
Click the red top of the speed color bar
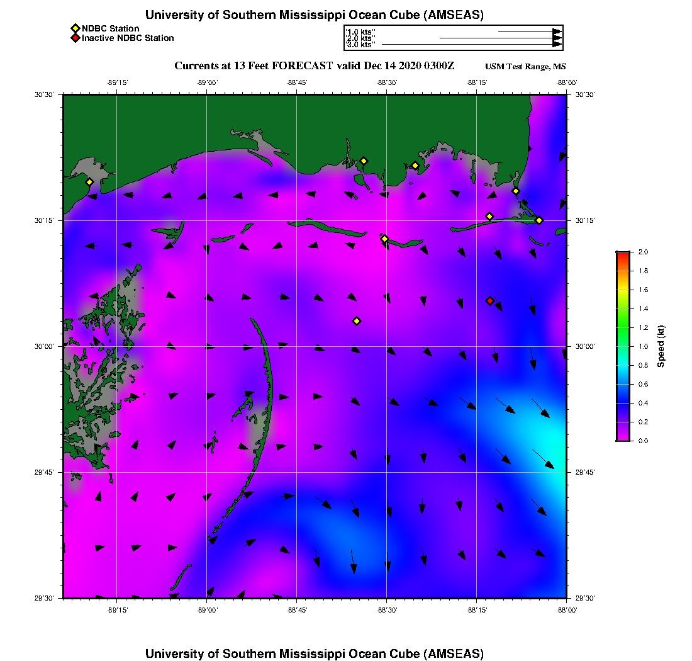point(622,254)
